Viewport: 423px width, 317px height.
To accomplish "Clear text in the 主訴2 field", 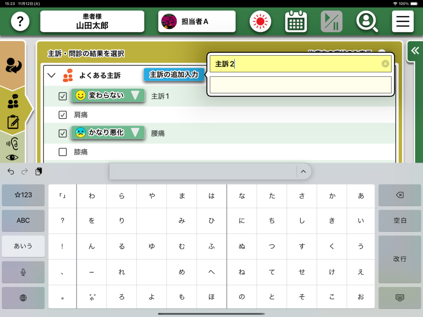I will [x=385, y=64].
